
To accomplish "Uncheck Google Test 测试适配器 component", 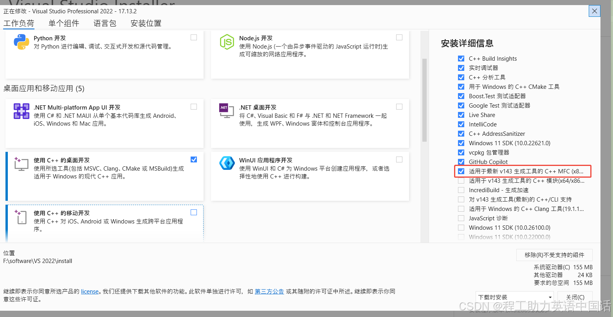I will [x=461, y=105].
